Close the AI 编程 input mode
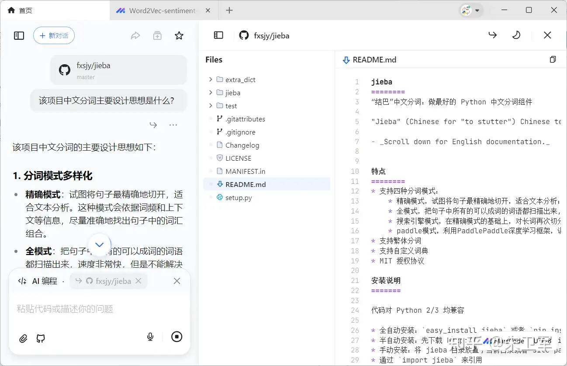The width and height of the screenshot is (567, 366). click(177, 281)
